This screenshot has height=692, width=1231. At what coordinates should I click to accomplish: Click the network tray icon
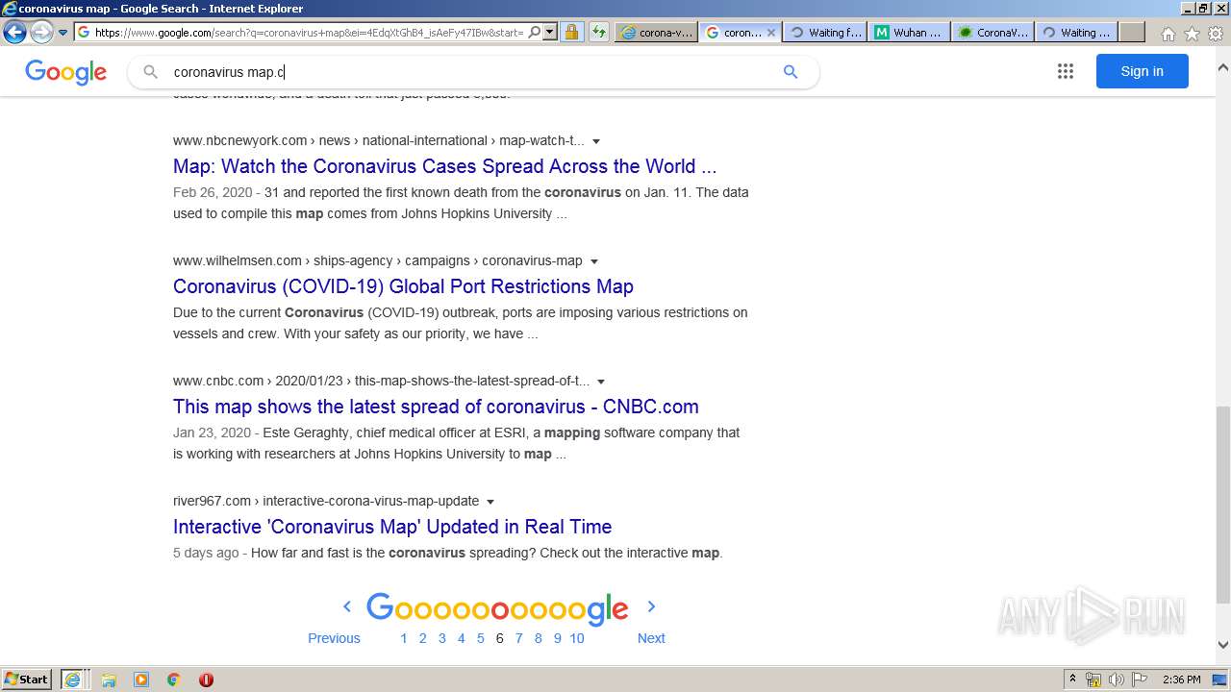[1093, 680]
